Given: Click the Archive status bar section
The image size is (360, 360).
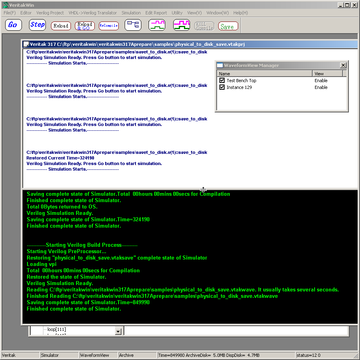Looking at the screenshot, I should 137,355.
